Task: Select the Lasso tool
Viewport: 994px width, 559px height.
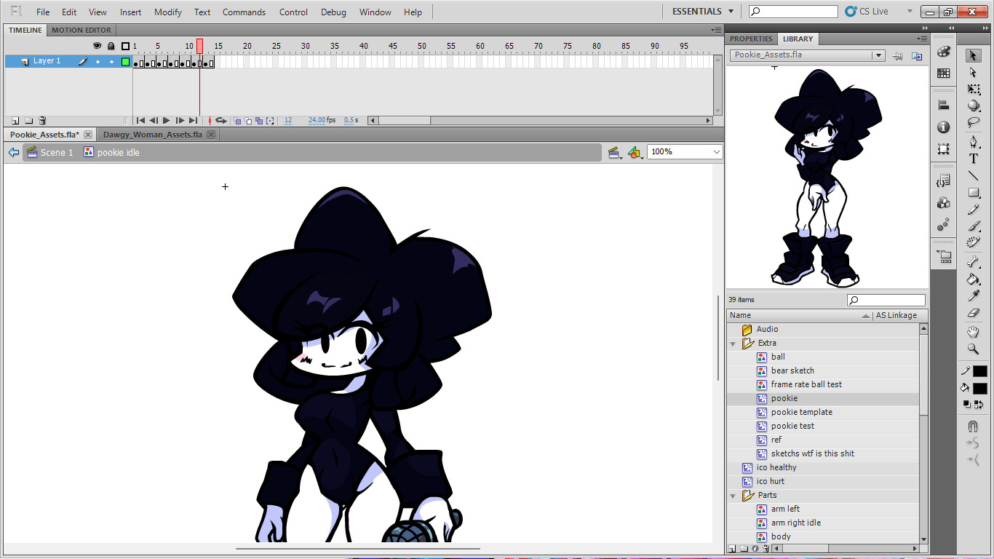Action: (974, 122)
